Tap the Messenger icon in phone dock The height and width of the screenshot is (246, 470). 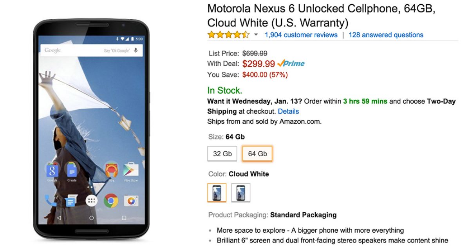click(x=71, y=201)
